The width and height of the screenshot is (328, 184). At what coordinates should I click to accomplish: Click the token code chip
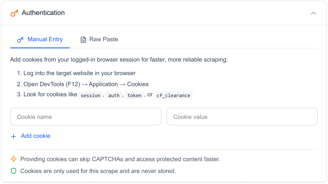pos(134,95)
